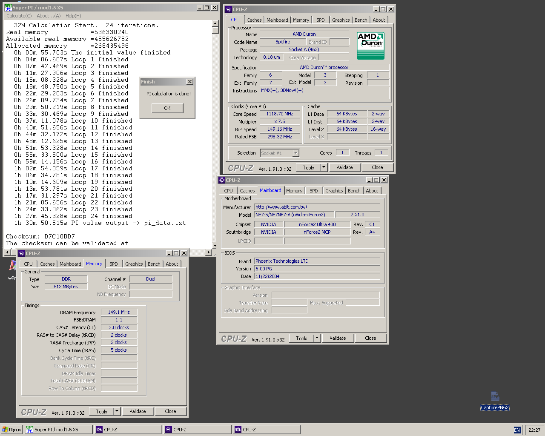Click the CPU-Z title icon in the CPU window
545x436 pixels.
coord(229,9)
